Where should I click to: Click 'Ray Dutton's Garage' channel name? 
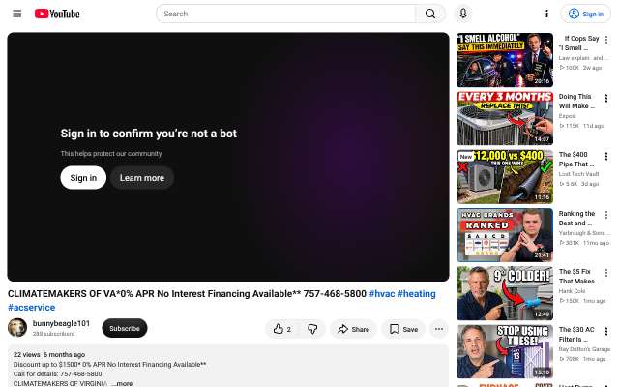coord(584,349)
